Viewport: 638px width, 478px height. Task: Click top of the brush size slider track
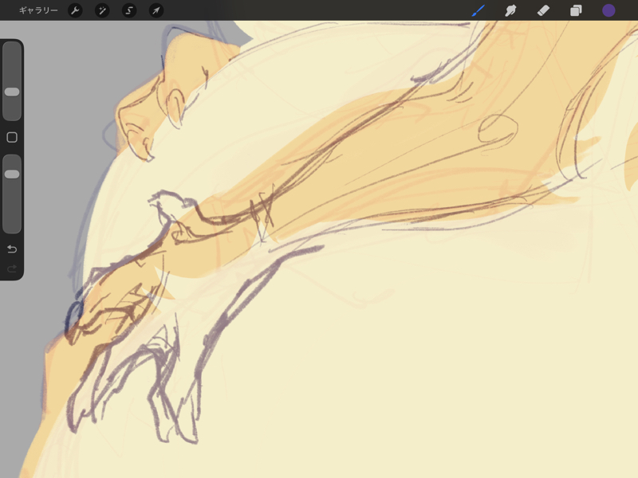(12, 49)
